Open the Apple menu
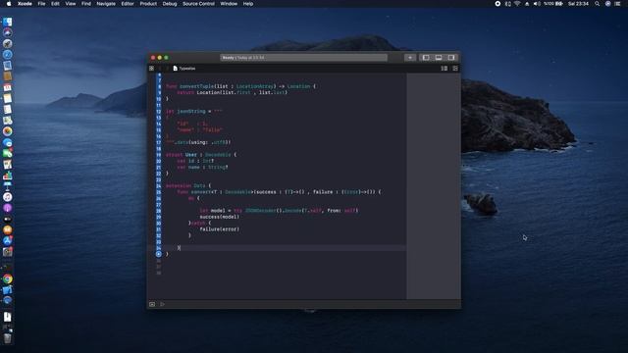Screen dimensions: 628x353 point(9,4)
